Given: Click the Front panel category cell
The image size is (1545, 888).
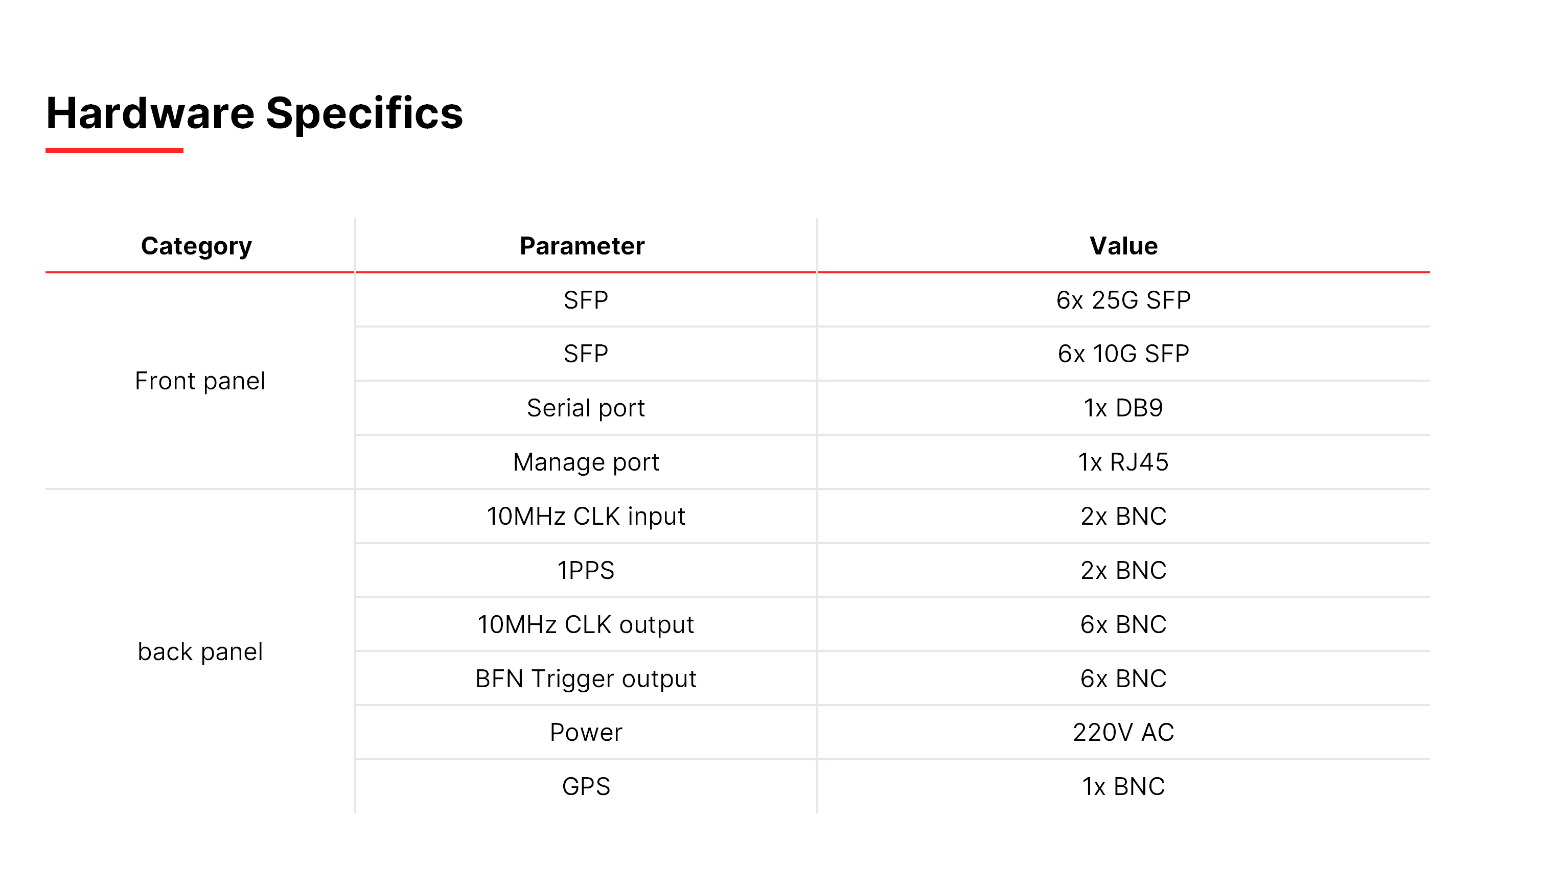Looking at the screenshot, I should tap(200, 381).
